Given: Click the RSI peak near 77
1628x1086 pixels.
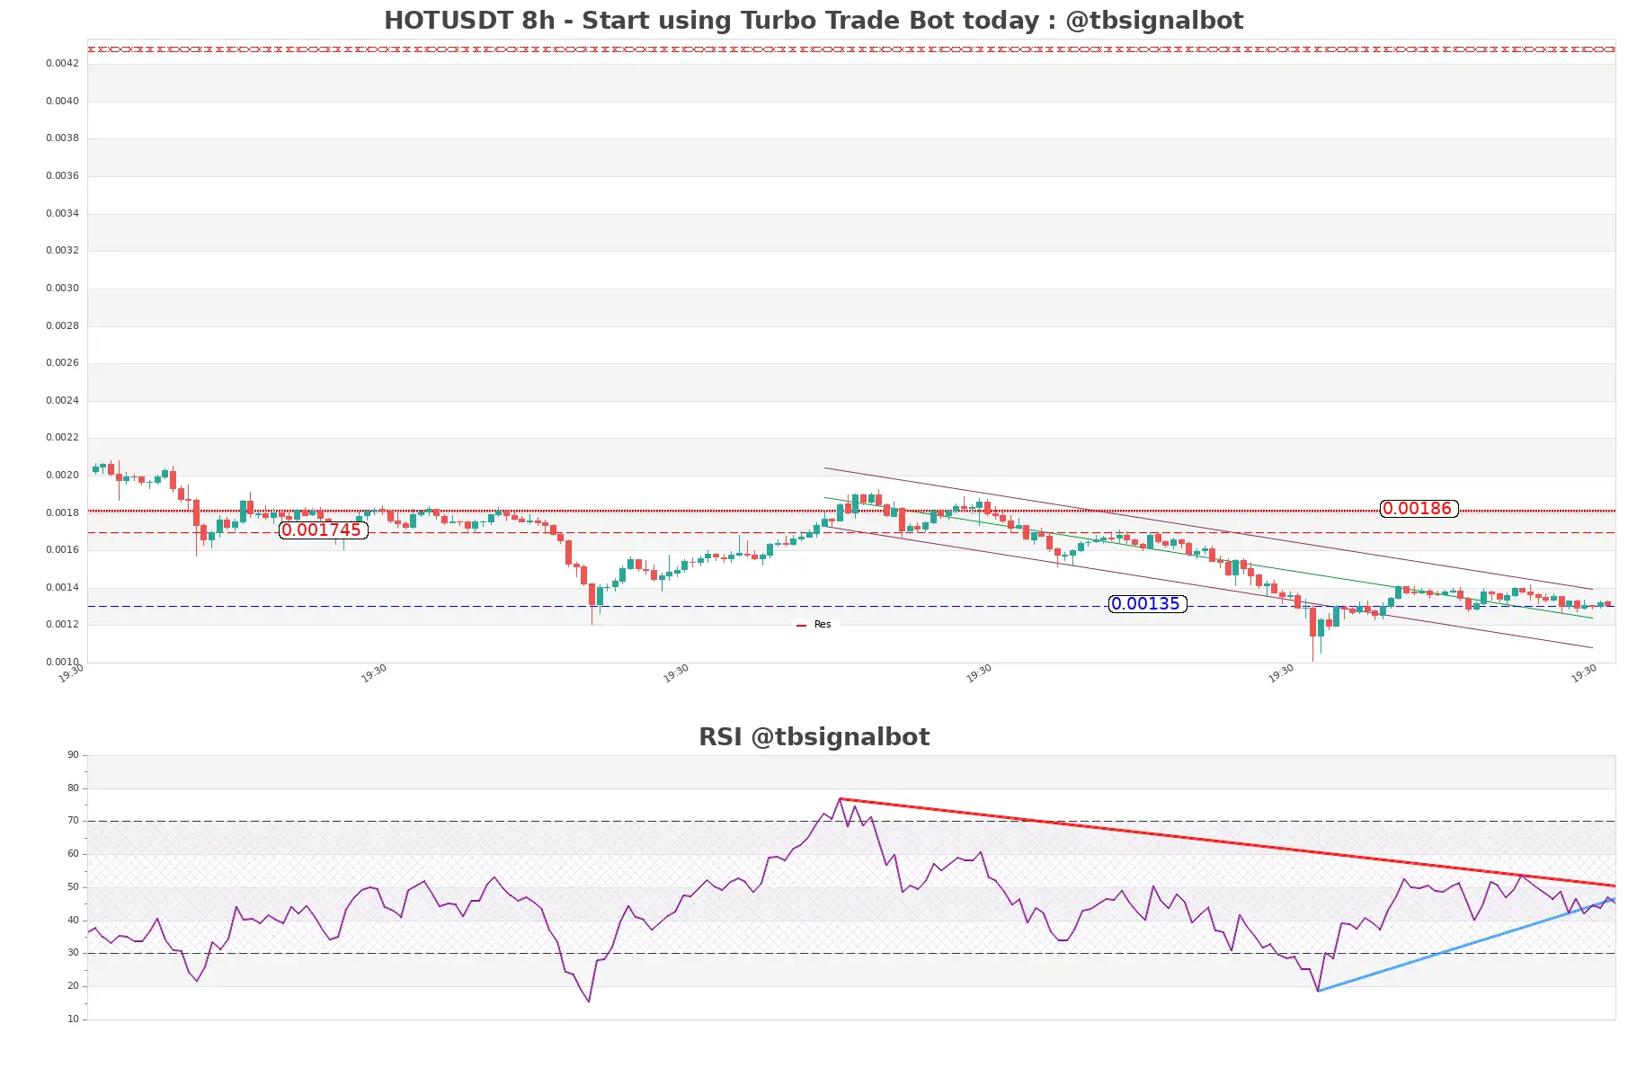Looking at the screenshot, I should tap(840, 798).
